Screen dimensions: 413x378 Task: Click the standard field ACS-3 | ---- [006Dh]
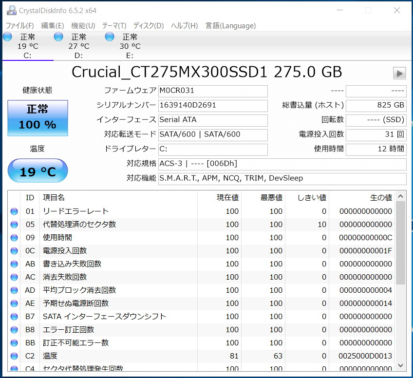click(282, 164)
